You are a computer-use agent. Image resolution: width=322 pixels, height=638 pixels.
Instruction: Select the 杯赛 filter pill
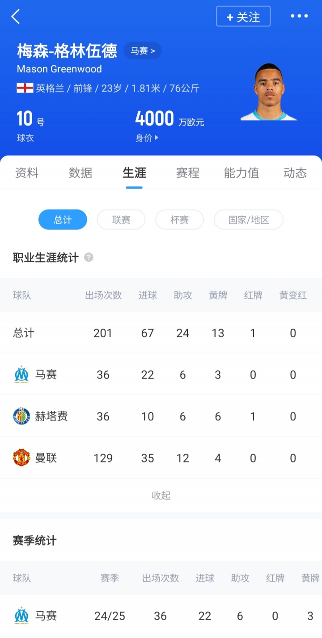180,220
